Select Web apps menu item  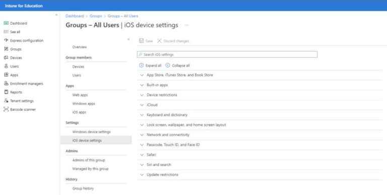point(80,95)
